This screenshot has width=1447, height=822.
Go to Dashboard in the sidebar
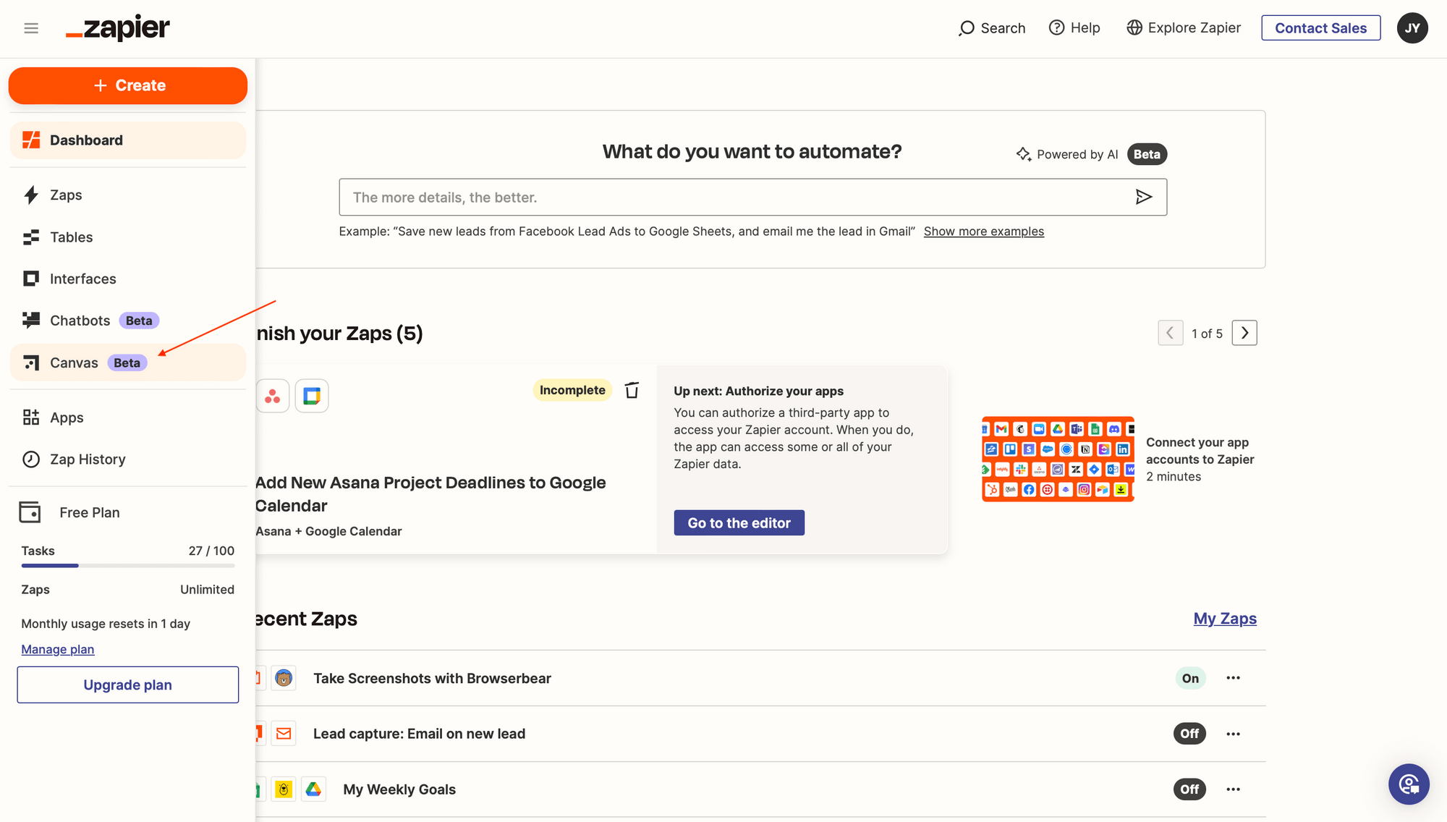coord(128,140)
